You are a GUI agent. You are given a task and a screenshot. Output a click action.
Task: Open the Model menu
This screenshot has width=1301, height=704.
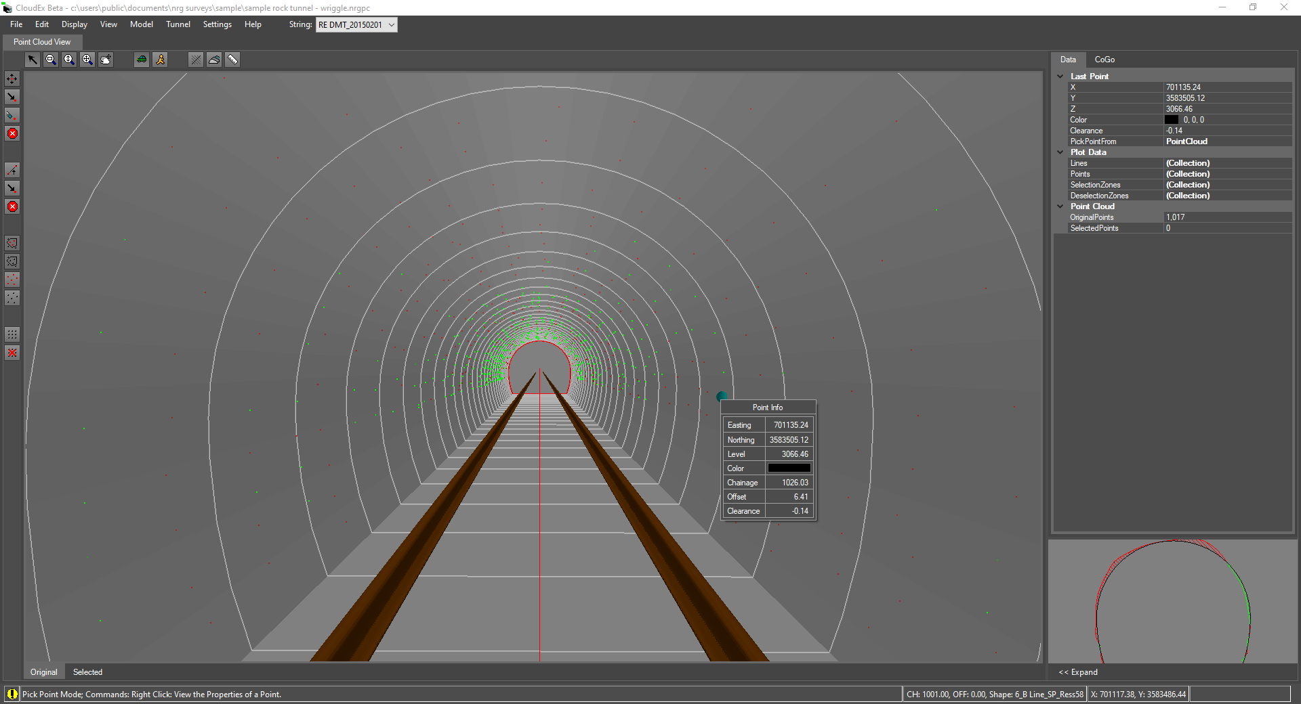[x=142, y=24]
